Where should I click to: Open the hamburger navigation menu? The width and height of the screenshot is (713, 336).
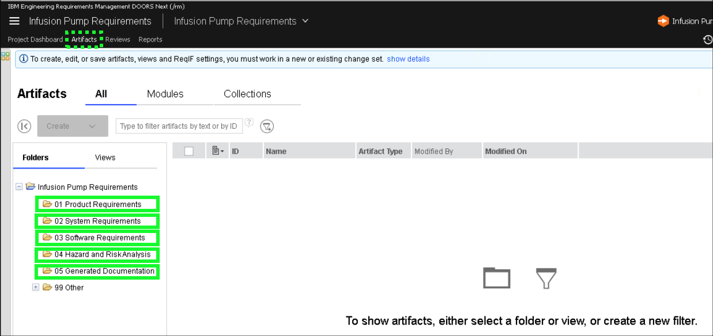pyautogui.click(x=15, y=21)
